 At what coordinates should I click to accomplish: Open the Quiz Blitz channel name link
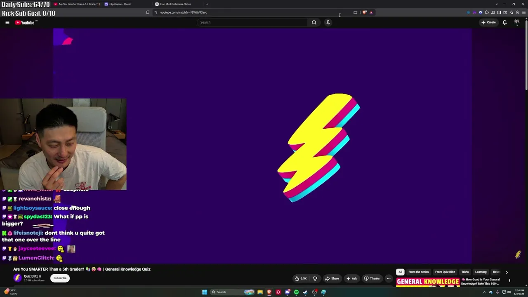[x=31, y=276]
